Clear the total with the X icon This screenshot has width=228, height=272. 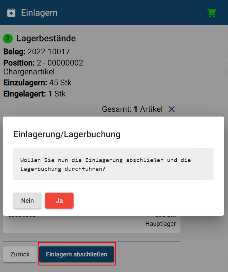(172, 109)
